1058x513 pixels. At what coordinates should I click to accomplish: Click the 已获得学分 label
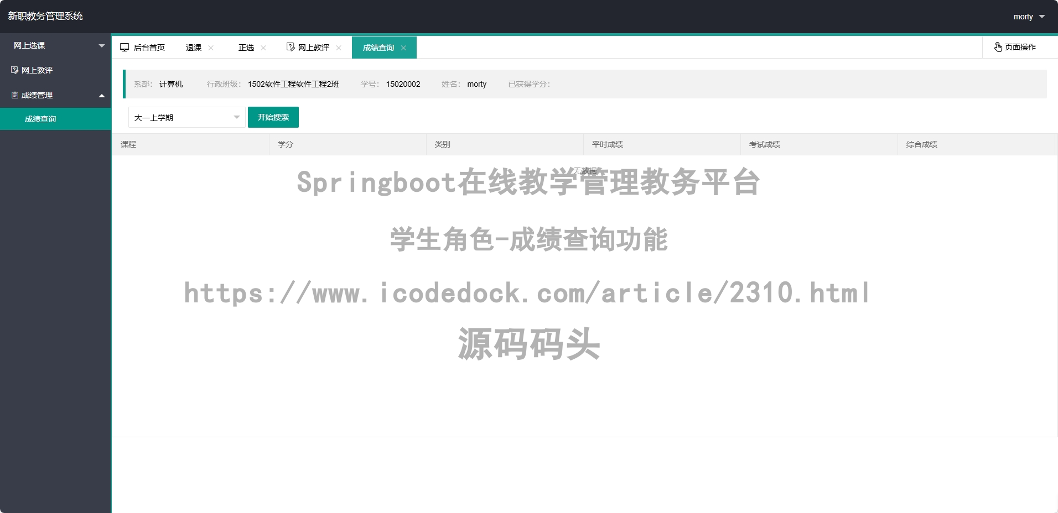pyautogui.click(x=529, y=84)
